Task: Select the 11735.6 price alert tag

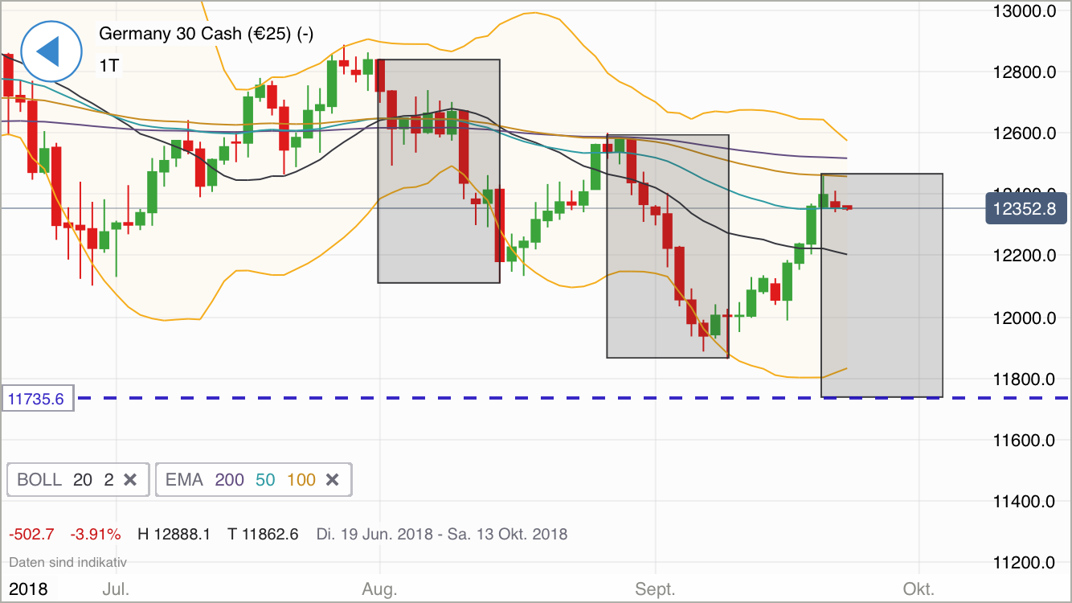Action: (x=37, y=397)
